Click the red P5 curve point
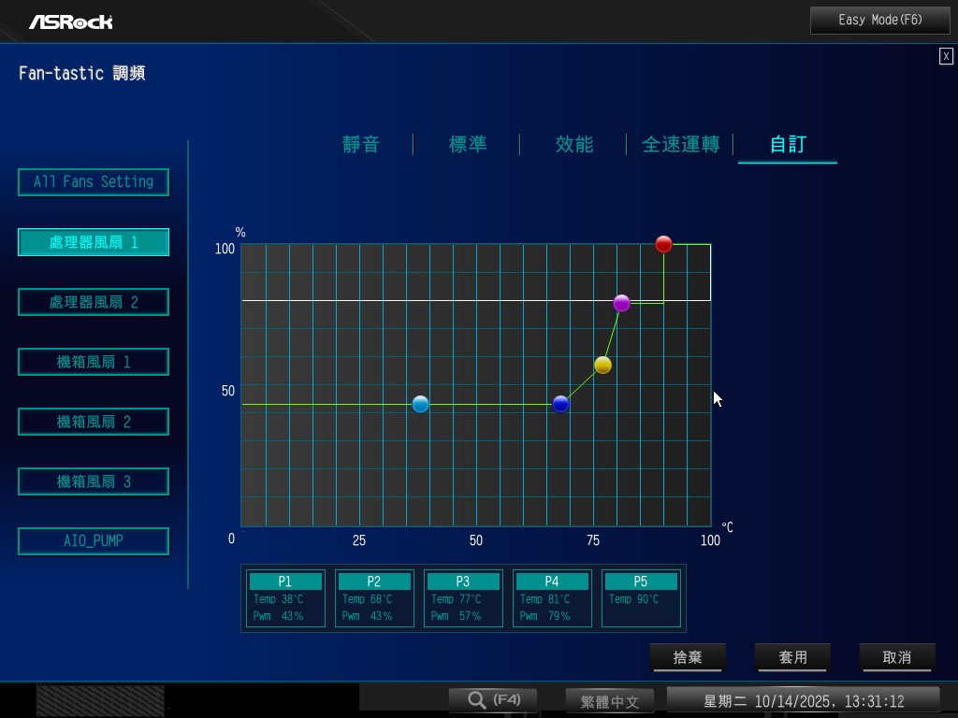Viewport: 958px width, 718px height. click(663, 244)
